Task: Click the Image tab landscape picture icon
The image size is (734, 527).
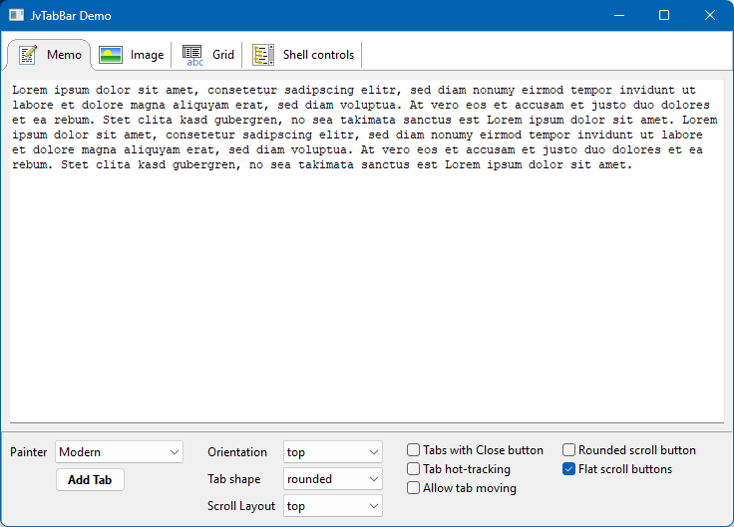Action: (x=111, y=55)
